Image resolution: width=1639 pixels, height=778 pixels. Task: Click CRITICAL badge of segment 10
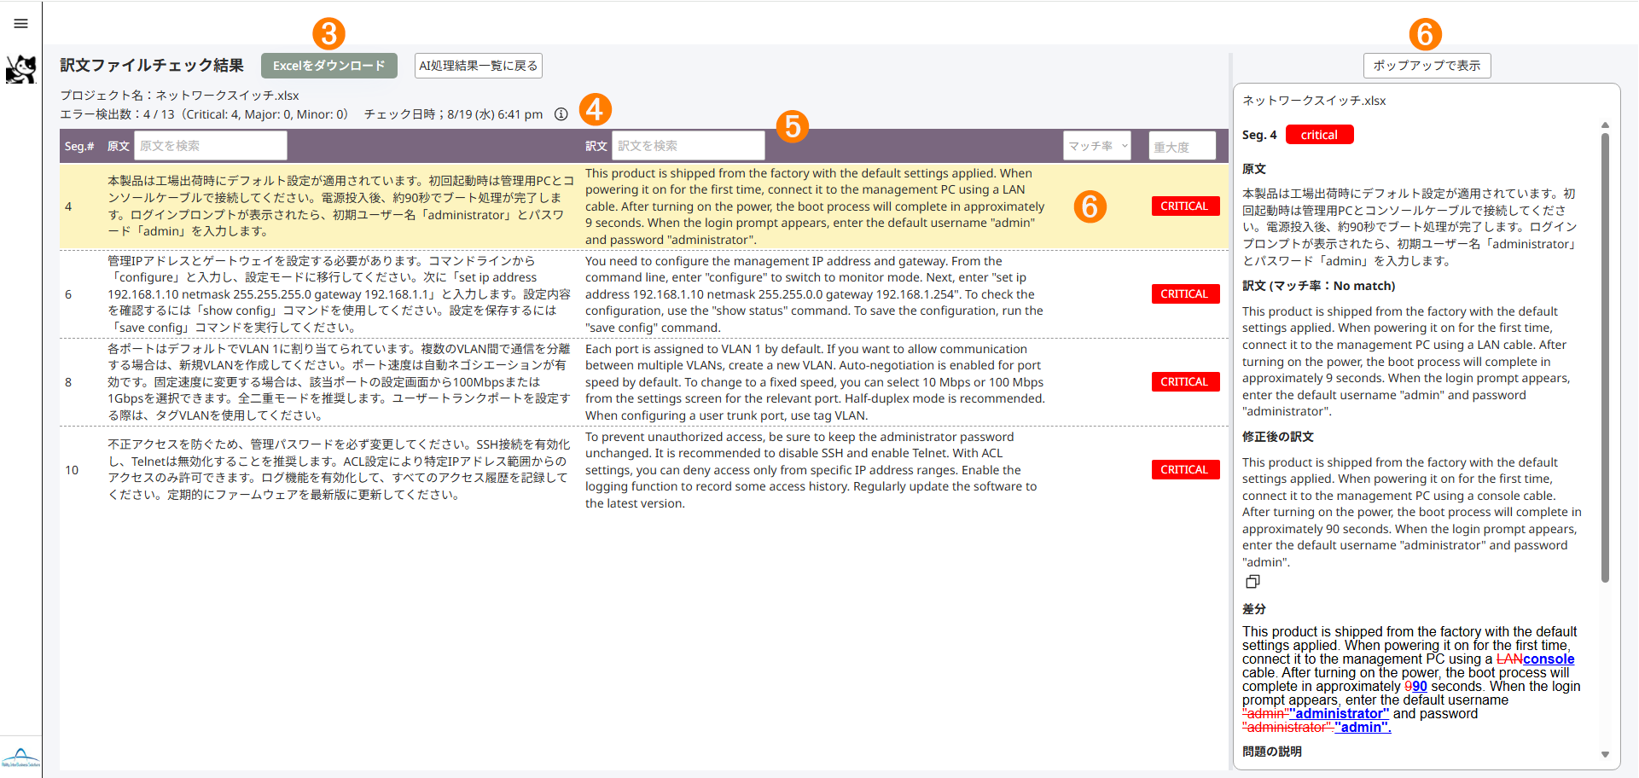pos(1185,470)
